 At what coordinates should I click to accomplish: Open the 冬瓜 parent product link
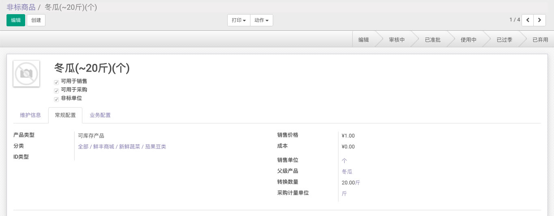tap(347, 172)
